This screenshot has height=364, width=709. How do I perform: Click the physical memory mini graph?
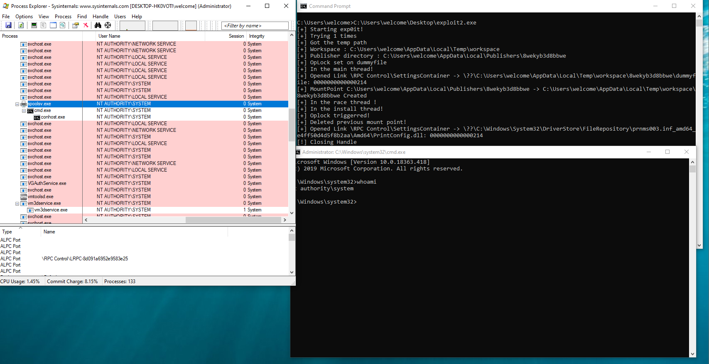(191, 26)
